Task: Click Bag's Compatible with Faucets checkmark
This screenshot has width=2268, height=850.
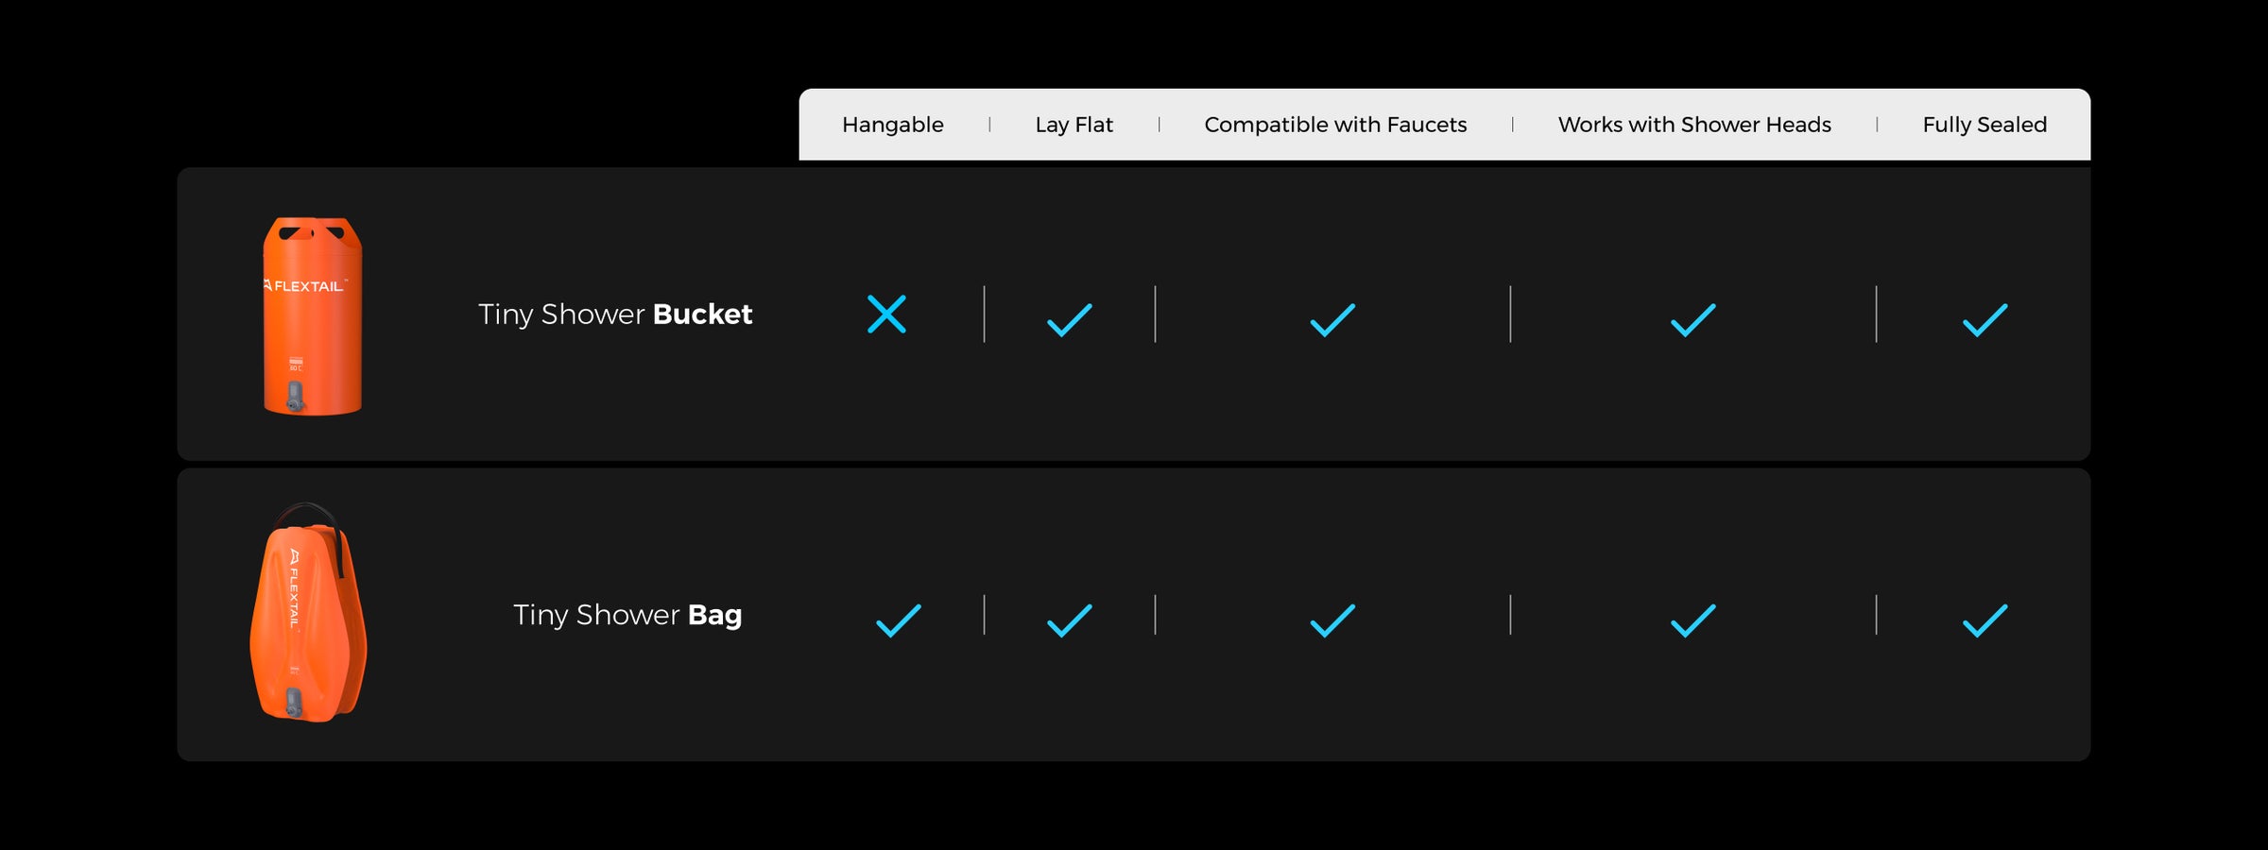Action: point(1332,620)
